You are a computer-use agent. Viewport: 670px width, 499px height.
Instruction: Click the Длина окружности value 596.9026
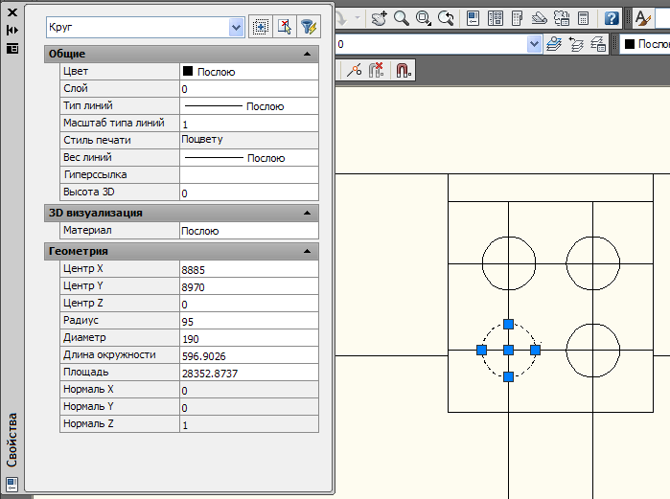pyautogui.click(x=249, y=356)
